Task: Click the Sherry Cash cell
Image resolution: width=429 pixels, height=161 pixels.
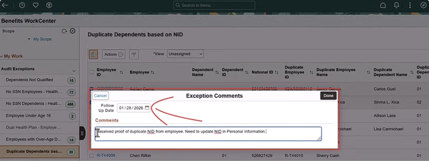Action: tap(328, 156)
